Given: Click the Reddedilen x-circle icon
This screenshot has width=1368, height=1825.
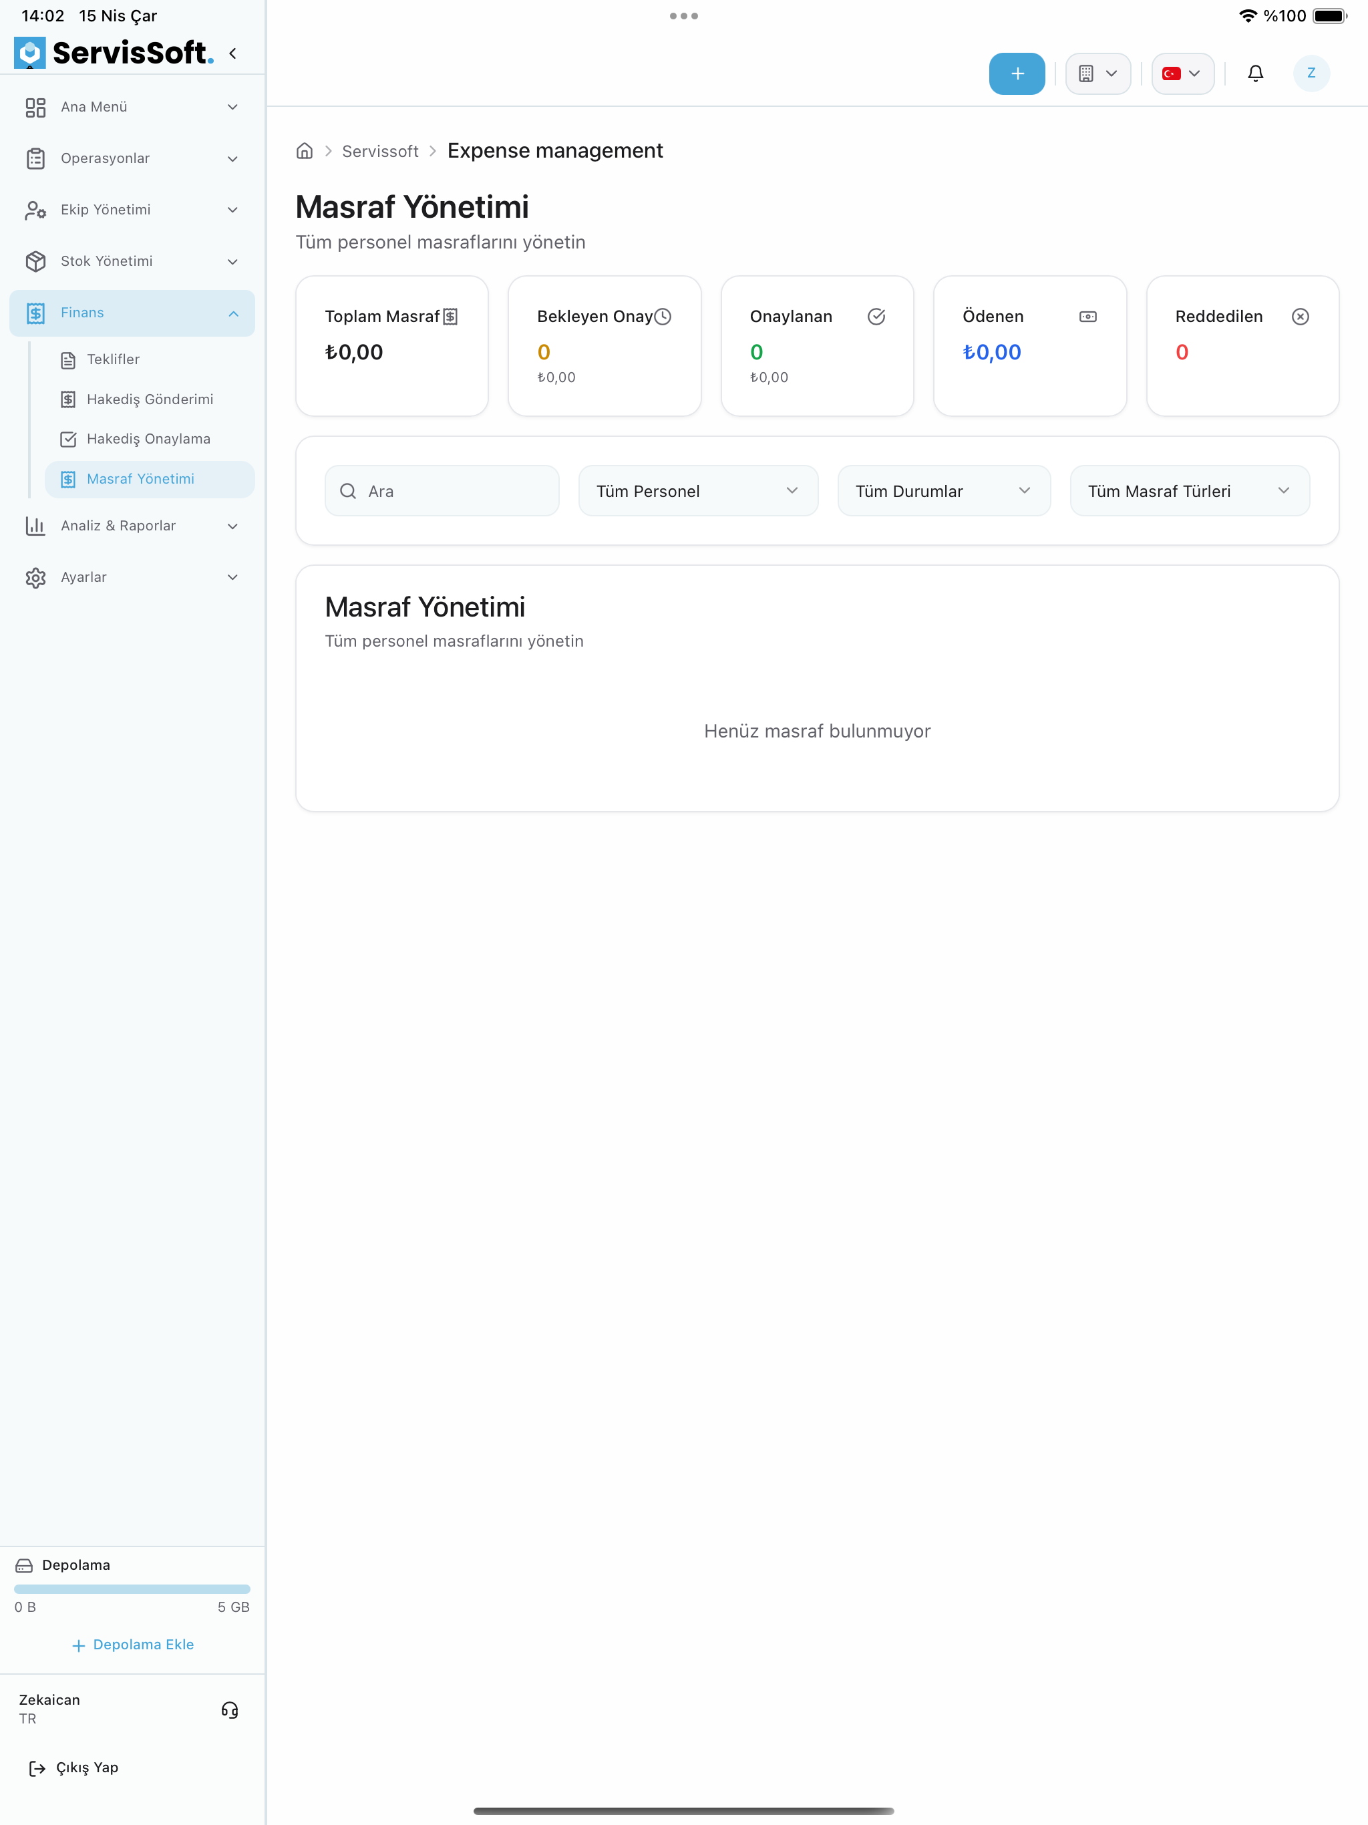Looking at the screenshot, I should click(1301, 317).
